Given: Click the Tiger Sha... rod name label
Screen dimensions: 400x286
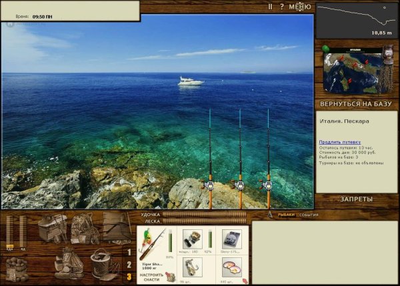Looking at the screenshot, I should pos(152,264).
